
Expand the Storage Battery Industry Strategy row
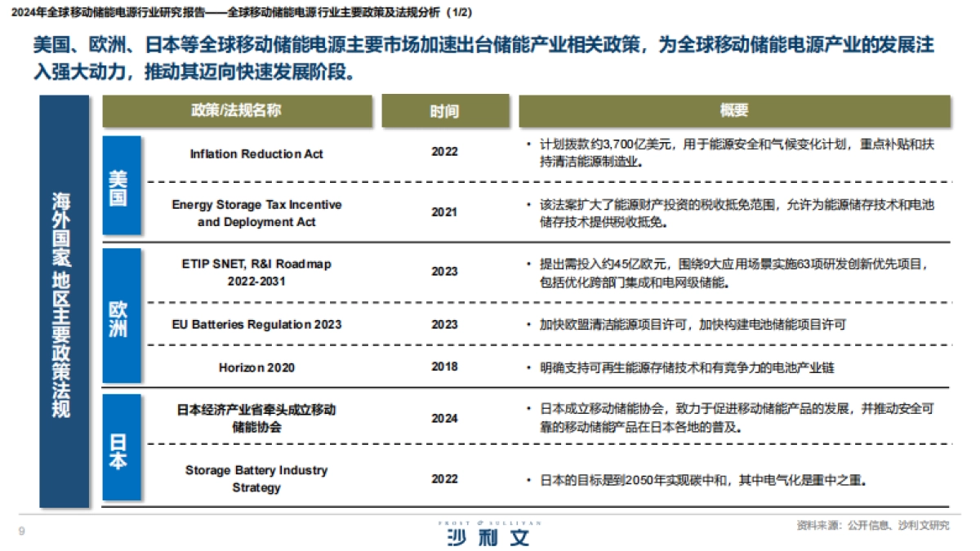256,476
